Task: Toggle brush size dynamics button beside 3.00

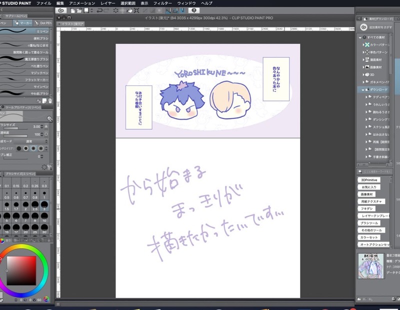Action: pos(46,126)
